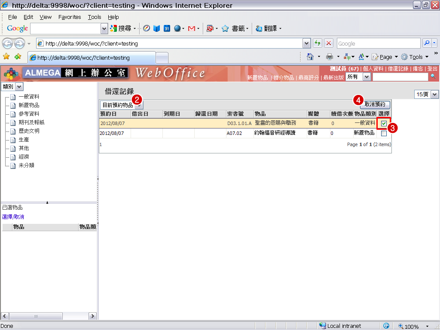The height and width of the screenshot is (330, 440).
Task: Click the Favorites star icon
Action: click(x=6, y=57)
